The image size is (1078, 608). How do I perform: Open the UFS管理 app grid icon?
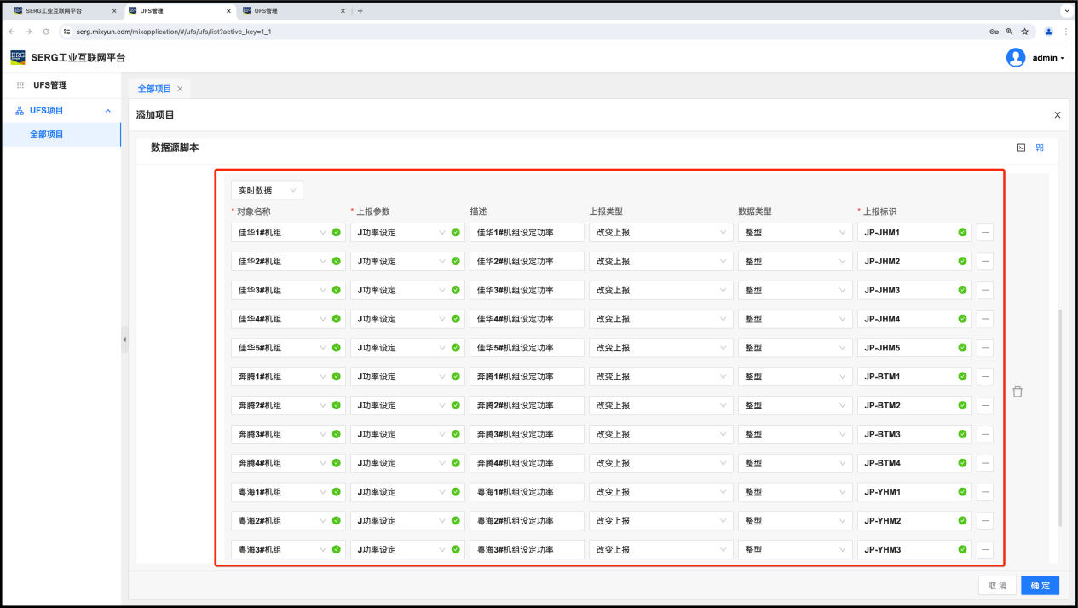pyautogui.click(x=20, y=85)
